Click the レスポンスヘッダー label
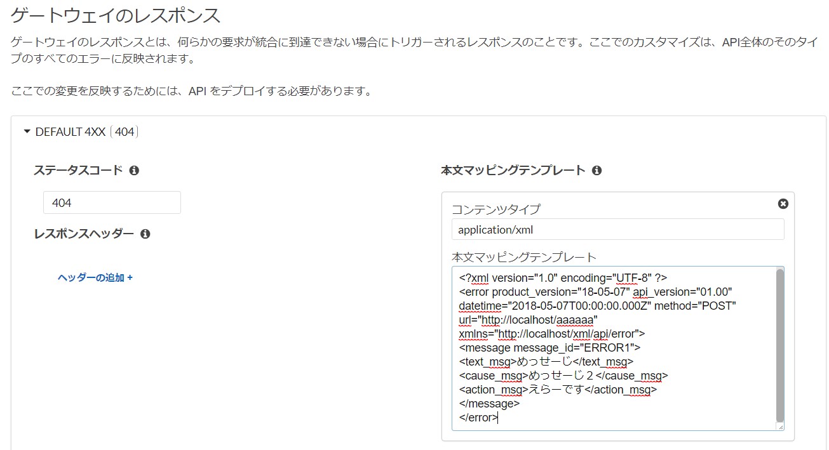The width and height of the screenshot is (829, 450). pos(84,234)
